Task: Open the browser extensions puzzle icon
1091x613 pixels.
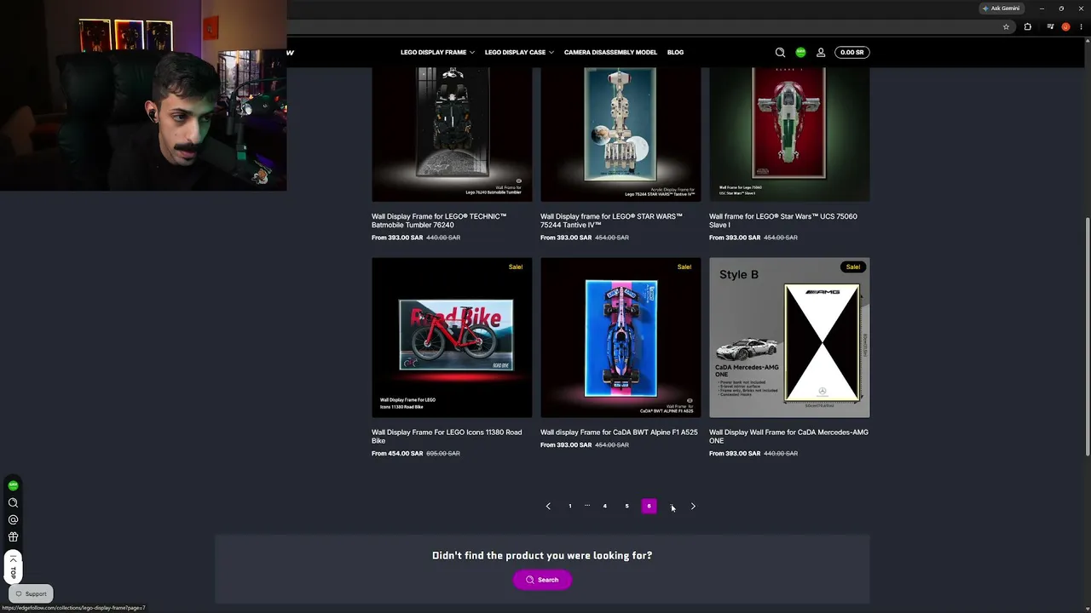Action: click(1027, 26)
